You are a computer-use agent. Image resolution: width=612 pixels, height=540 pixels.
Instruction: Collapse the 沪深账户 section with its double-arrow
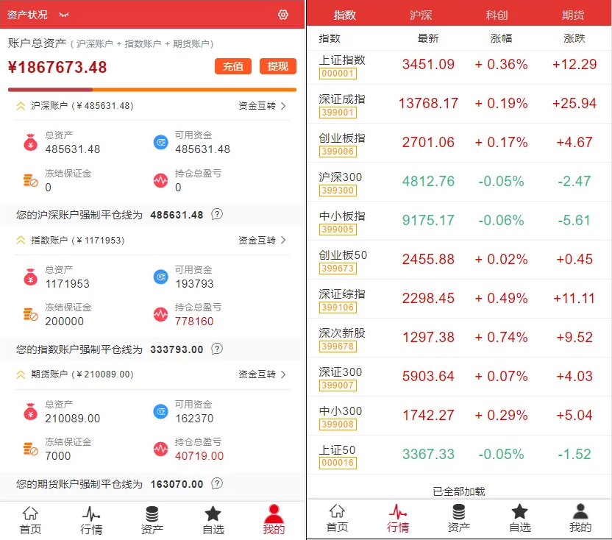(x=21, y=106)
